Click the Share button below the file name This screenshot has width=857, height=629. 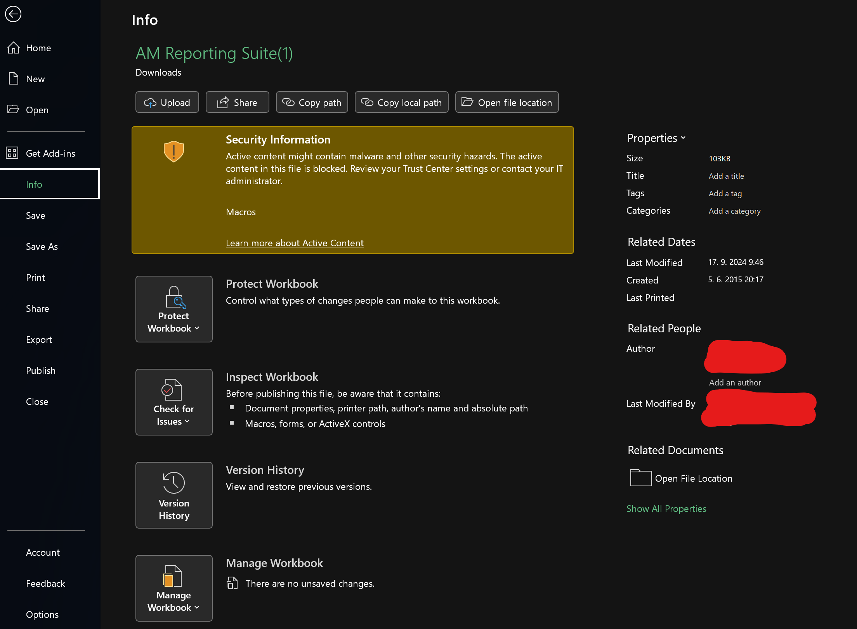point(238,102)
